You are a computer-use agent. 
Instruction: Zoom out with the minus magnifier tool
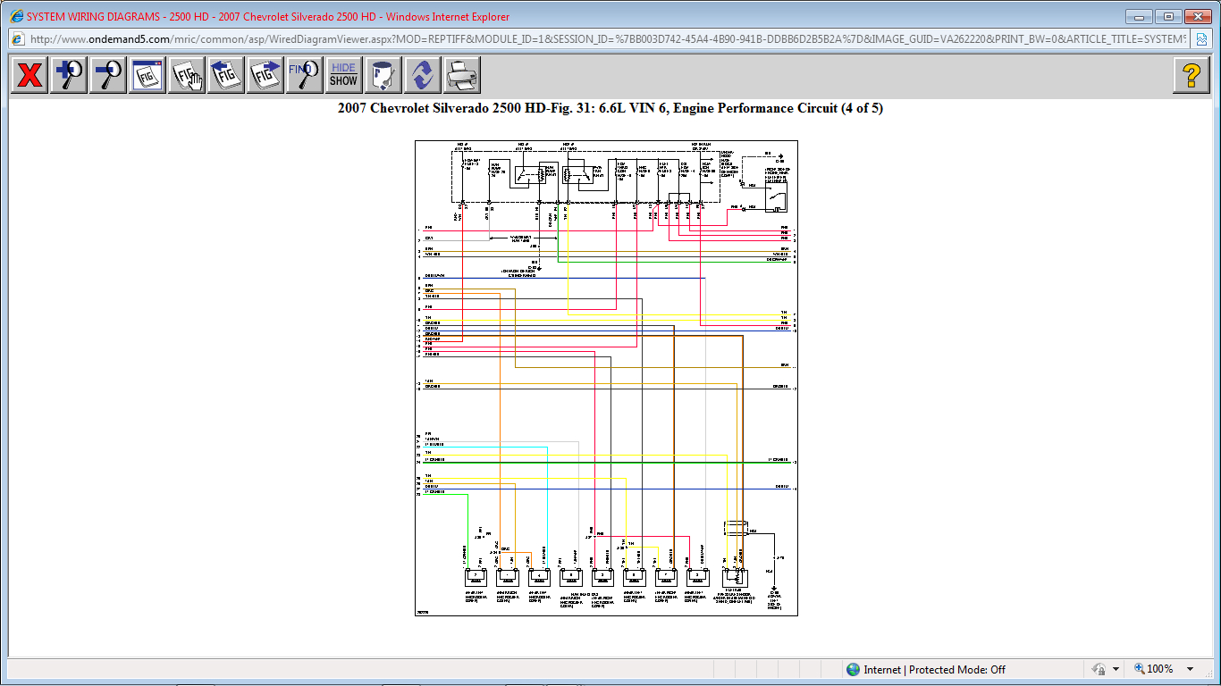pos(108,75)
